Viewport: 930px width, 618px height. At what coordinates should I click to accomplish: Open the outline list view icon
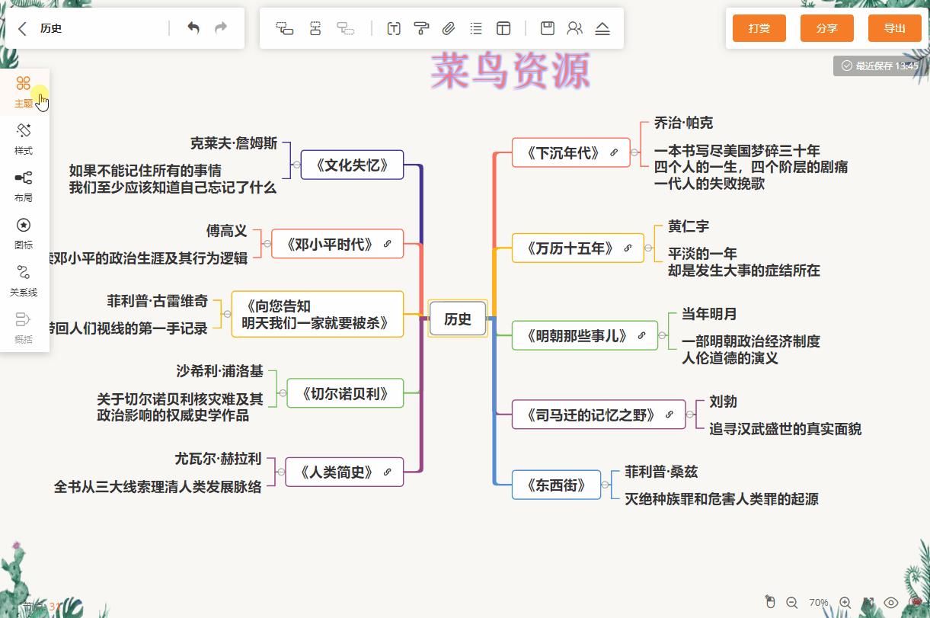(x=476, y=28)
